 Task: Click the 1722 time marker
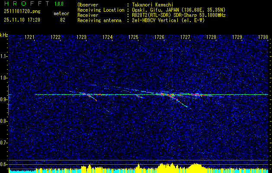pos(55,37)
